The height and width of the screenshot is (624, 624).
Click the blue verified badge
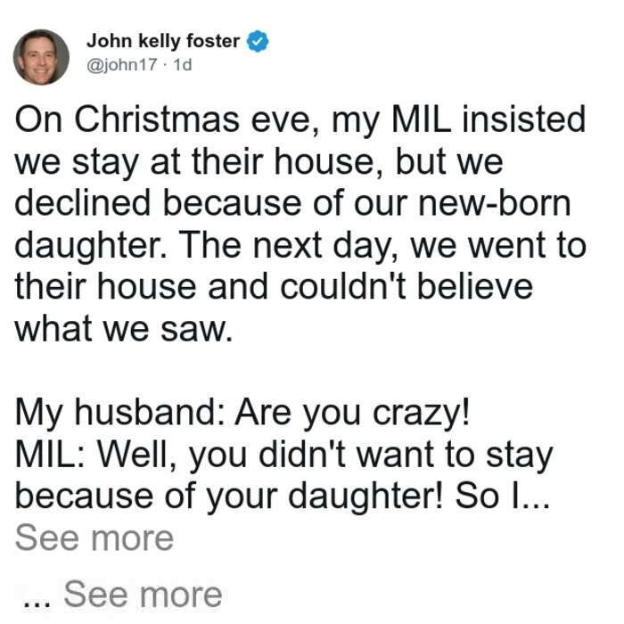[258, 41]
